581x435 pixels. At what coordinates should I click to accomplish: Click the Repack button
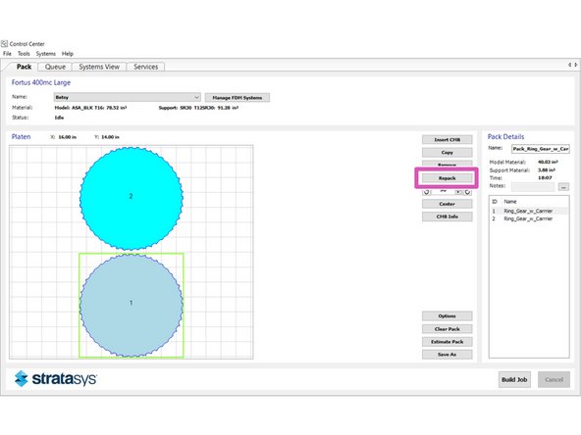(x=448, y=178)
